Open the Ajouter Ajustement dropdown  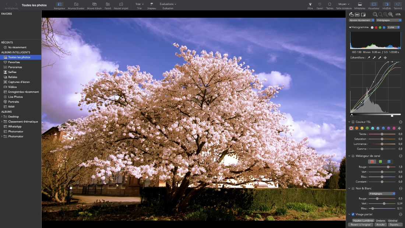(x=362, y=20)
